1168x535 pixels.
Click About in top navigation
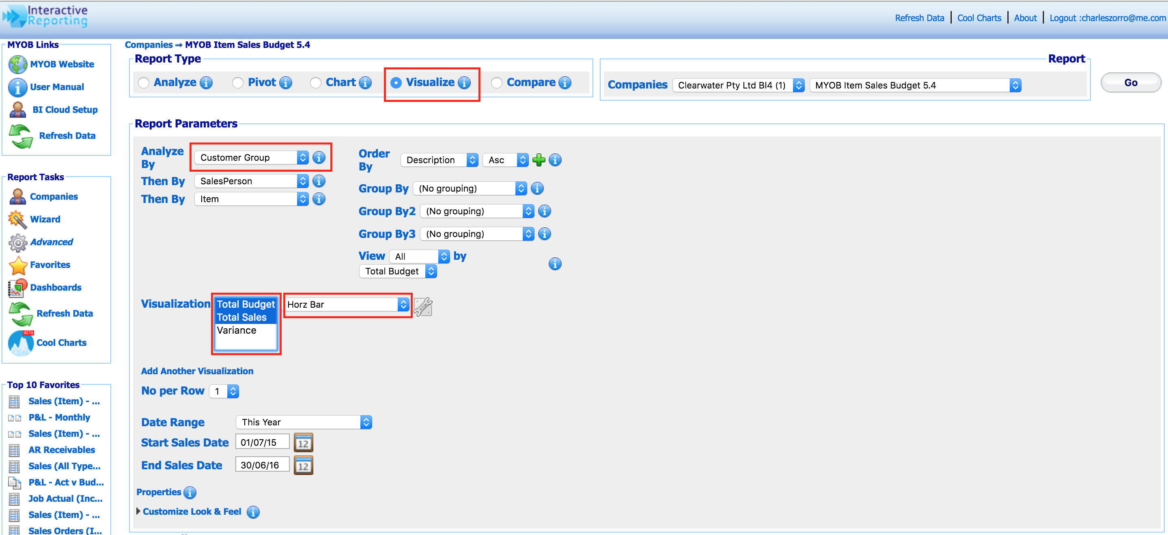(x=1026, y=18)
